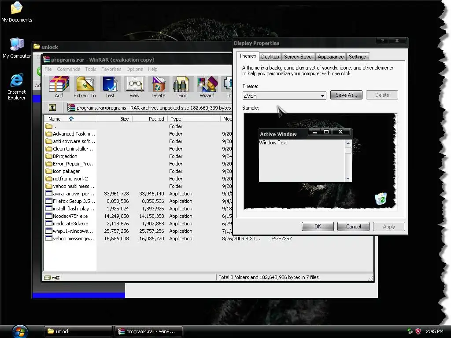Select the Themes tab
Viewport: 451px width, 338px height.
248,56
